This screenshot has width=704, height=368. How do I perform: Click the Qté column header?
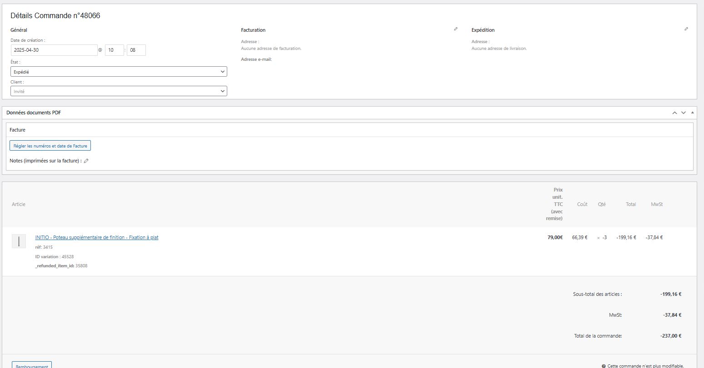(602, 204)
